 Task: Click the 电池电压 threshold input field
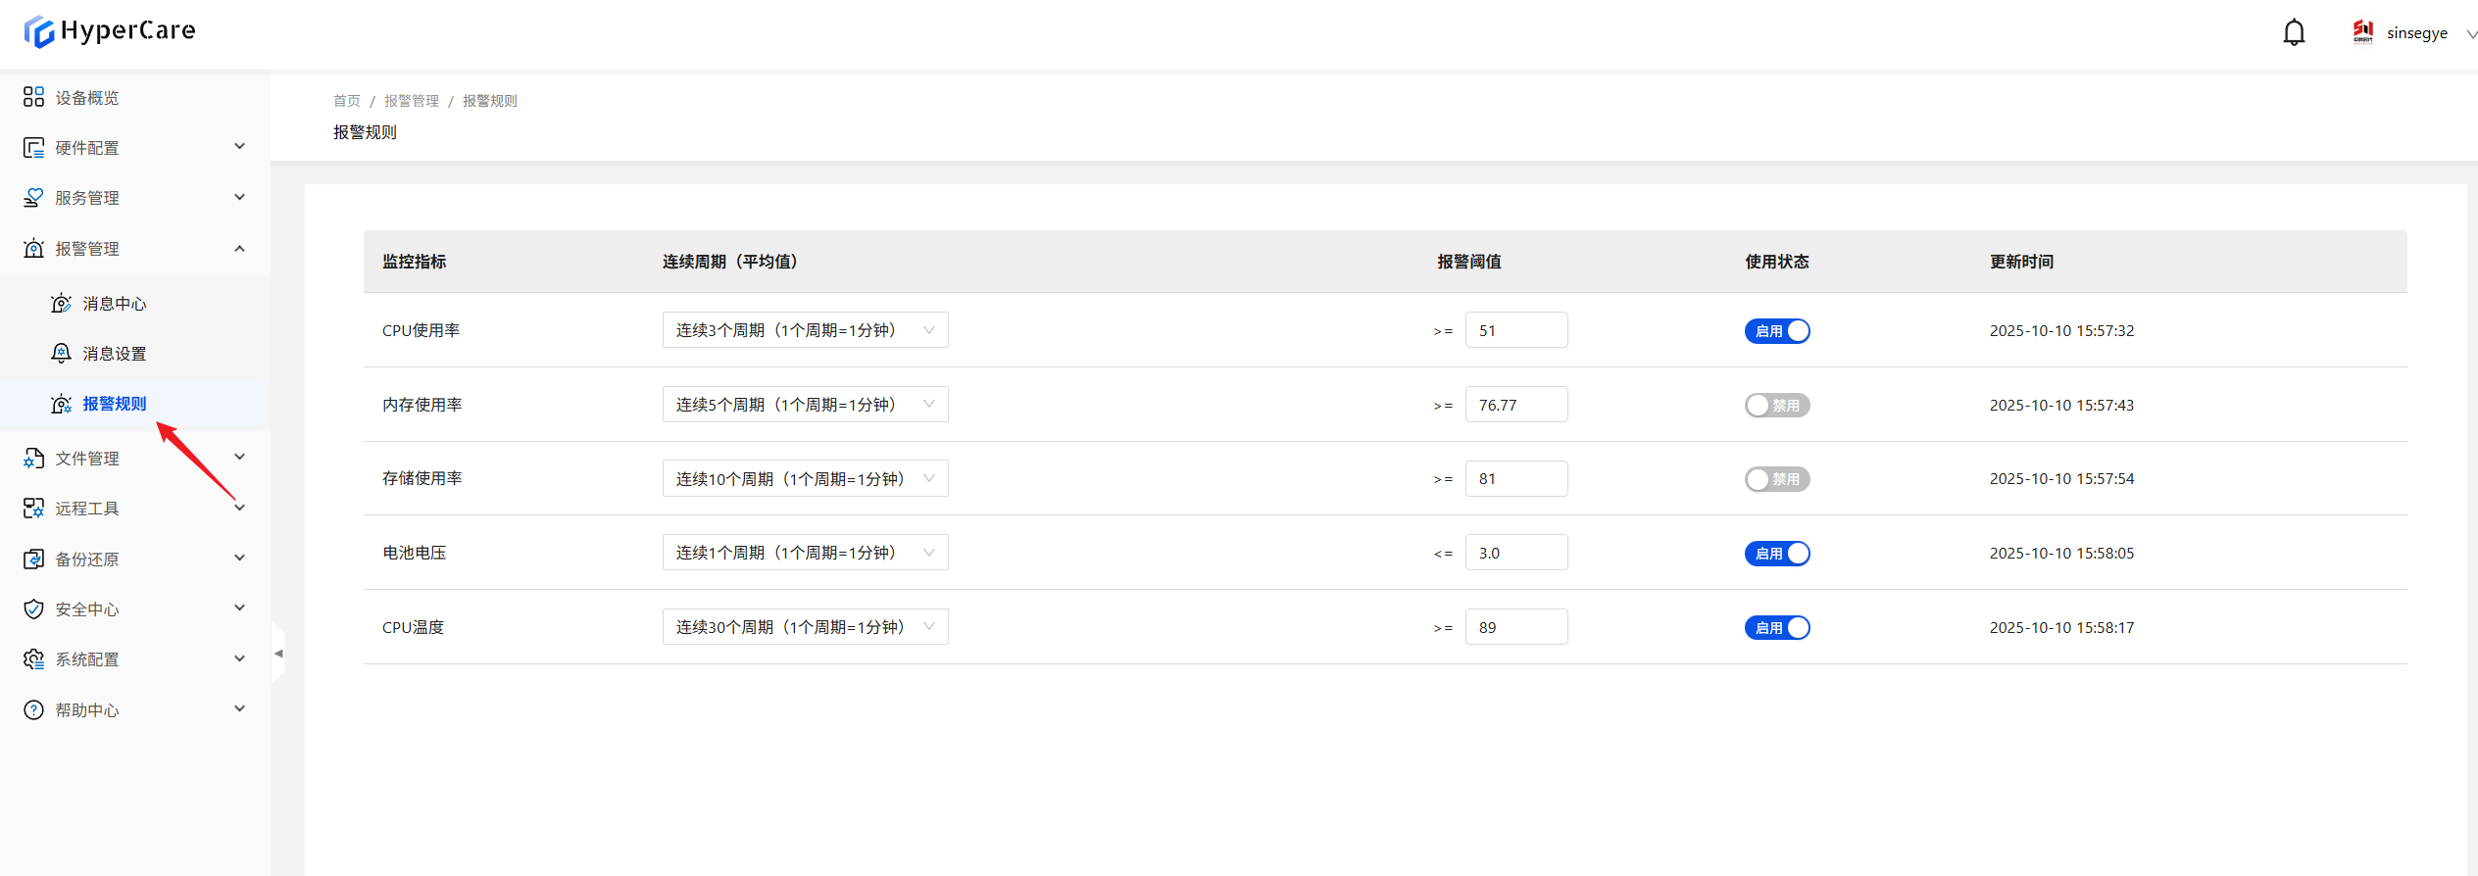(1515, 554)
